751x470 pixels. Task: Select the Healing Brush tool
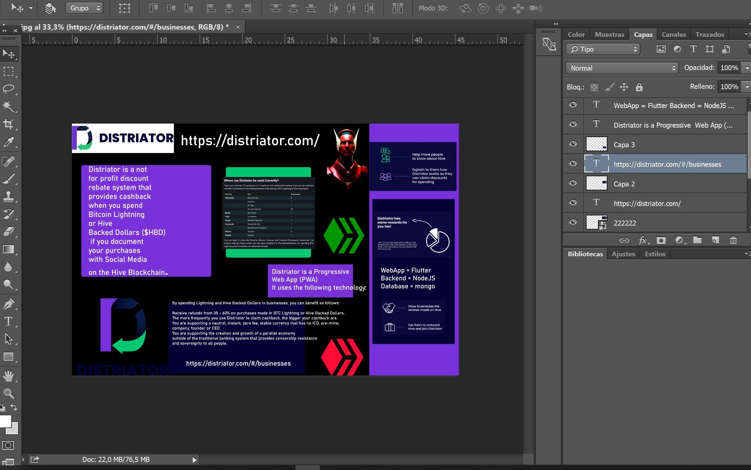pyautogui.click(x=8, y=161)
